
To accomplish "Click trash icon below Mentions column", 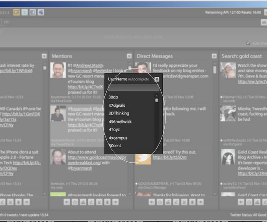I will point(107,202).
